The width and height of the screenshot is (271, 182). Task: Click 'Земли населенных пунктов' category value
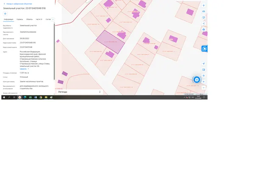tap(31, 82)
